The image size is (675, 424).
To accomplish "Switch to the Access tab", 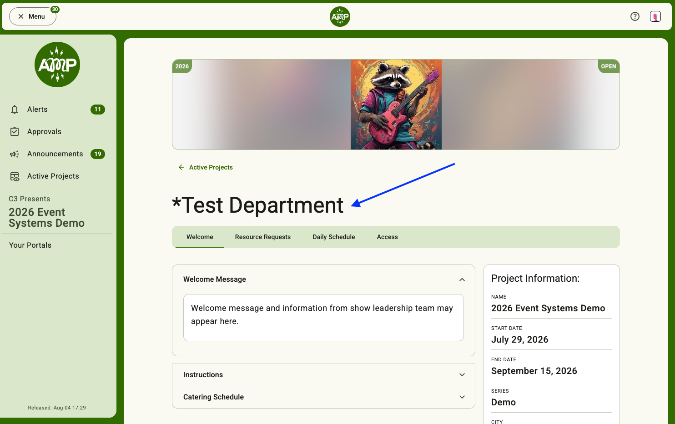I will 388,237.
